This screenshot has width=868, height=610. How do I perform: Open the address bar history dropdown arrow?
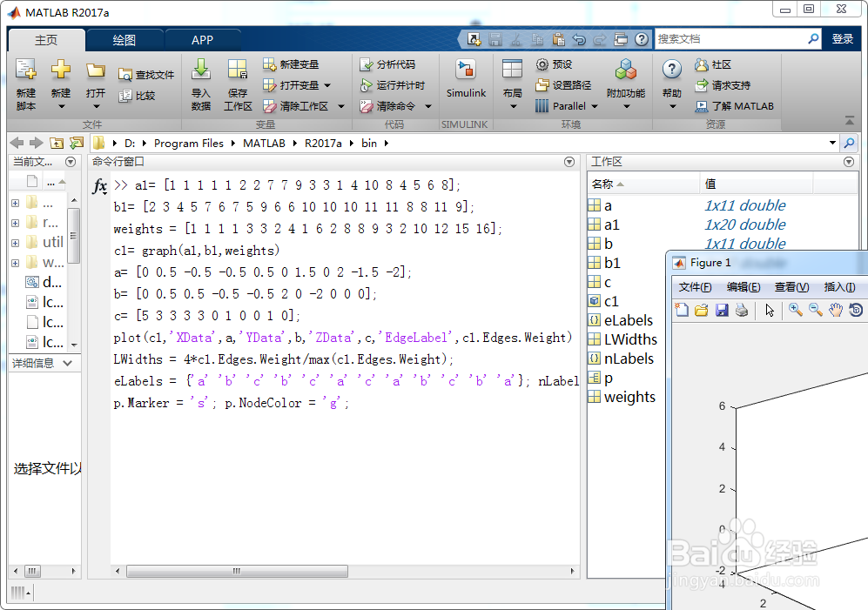tap(832, 143)
